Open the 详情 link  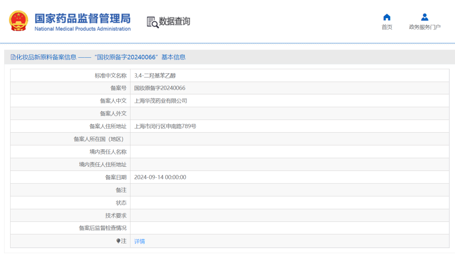(x=139, y=241)
